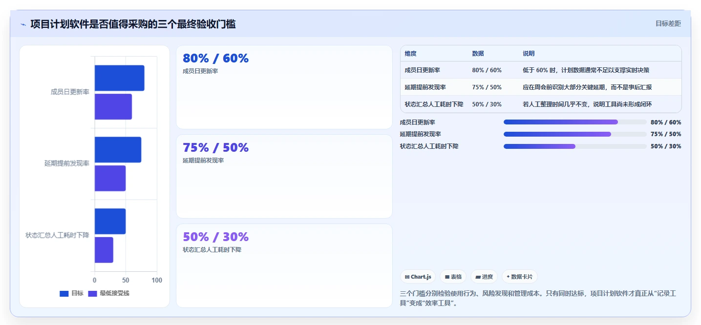701x325 pixels.
Task: Click the 50% / 30% cell in the table
Action: pyautogui.click(x=487, y=104)
